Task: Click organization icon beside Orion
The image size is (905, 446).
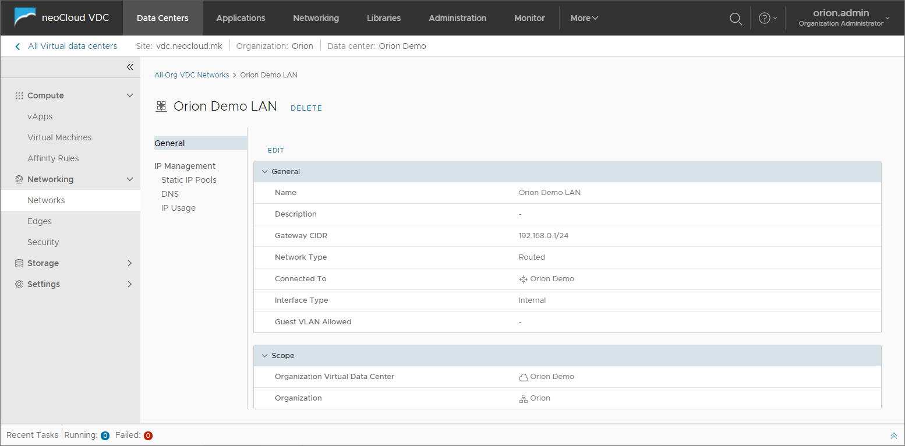Action: [523, 399]
